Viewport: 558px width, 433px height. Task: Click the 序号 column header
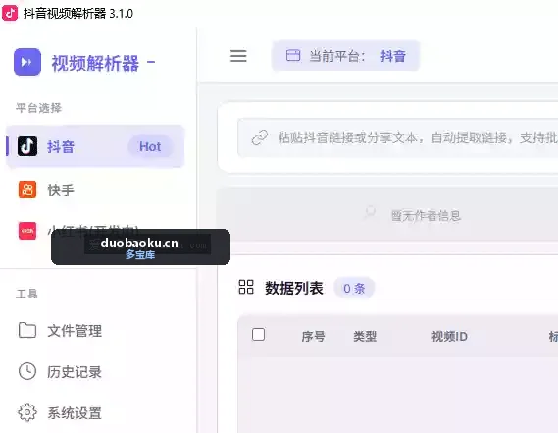pyautogui.click(x=313, y=336)
